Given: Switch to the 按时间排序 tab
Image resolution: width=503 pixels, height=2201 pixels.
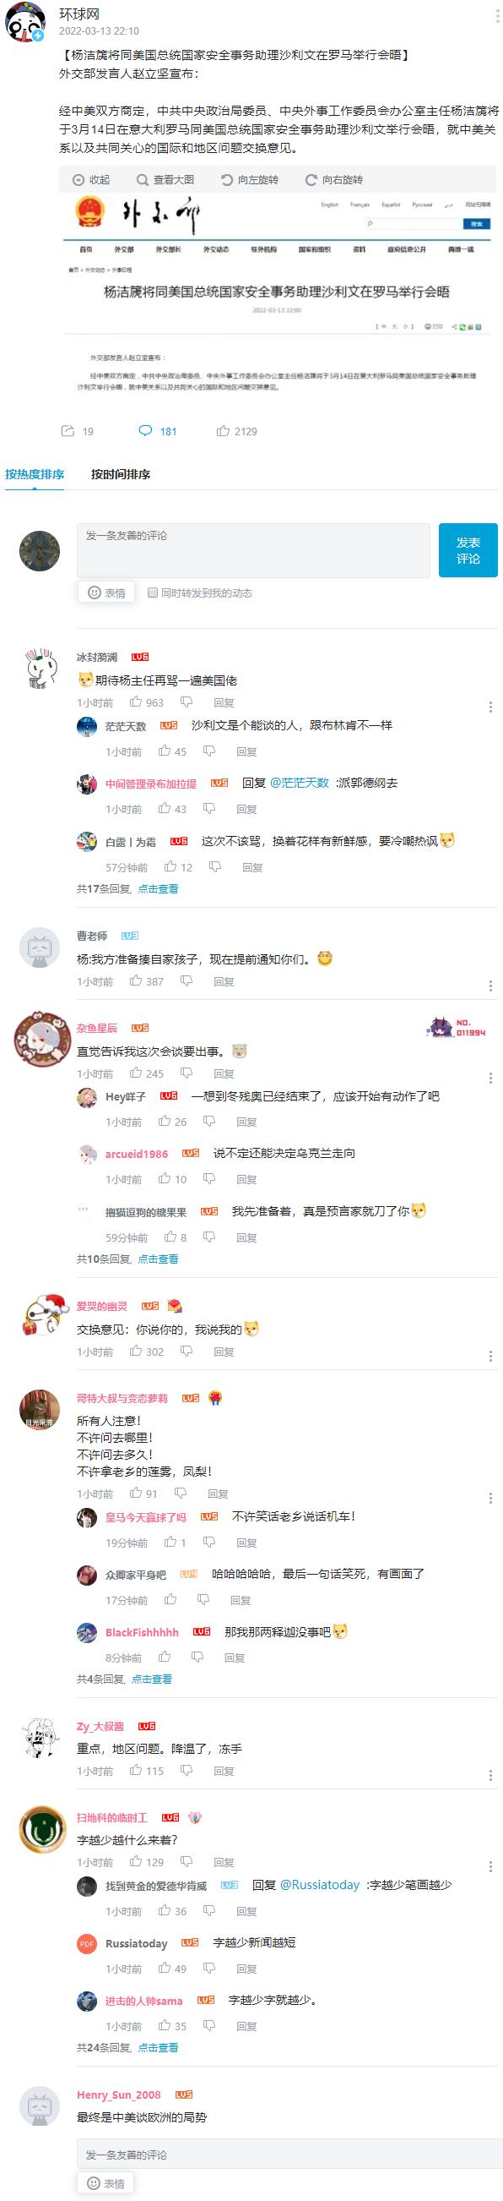Looking at the screenshot, I should tap(120, 474).
